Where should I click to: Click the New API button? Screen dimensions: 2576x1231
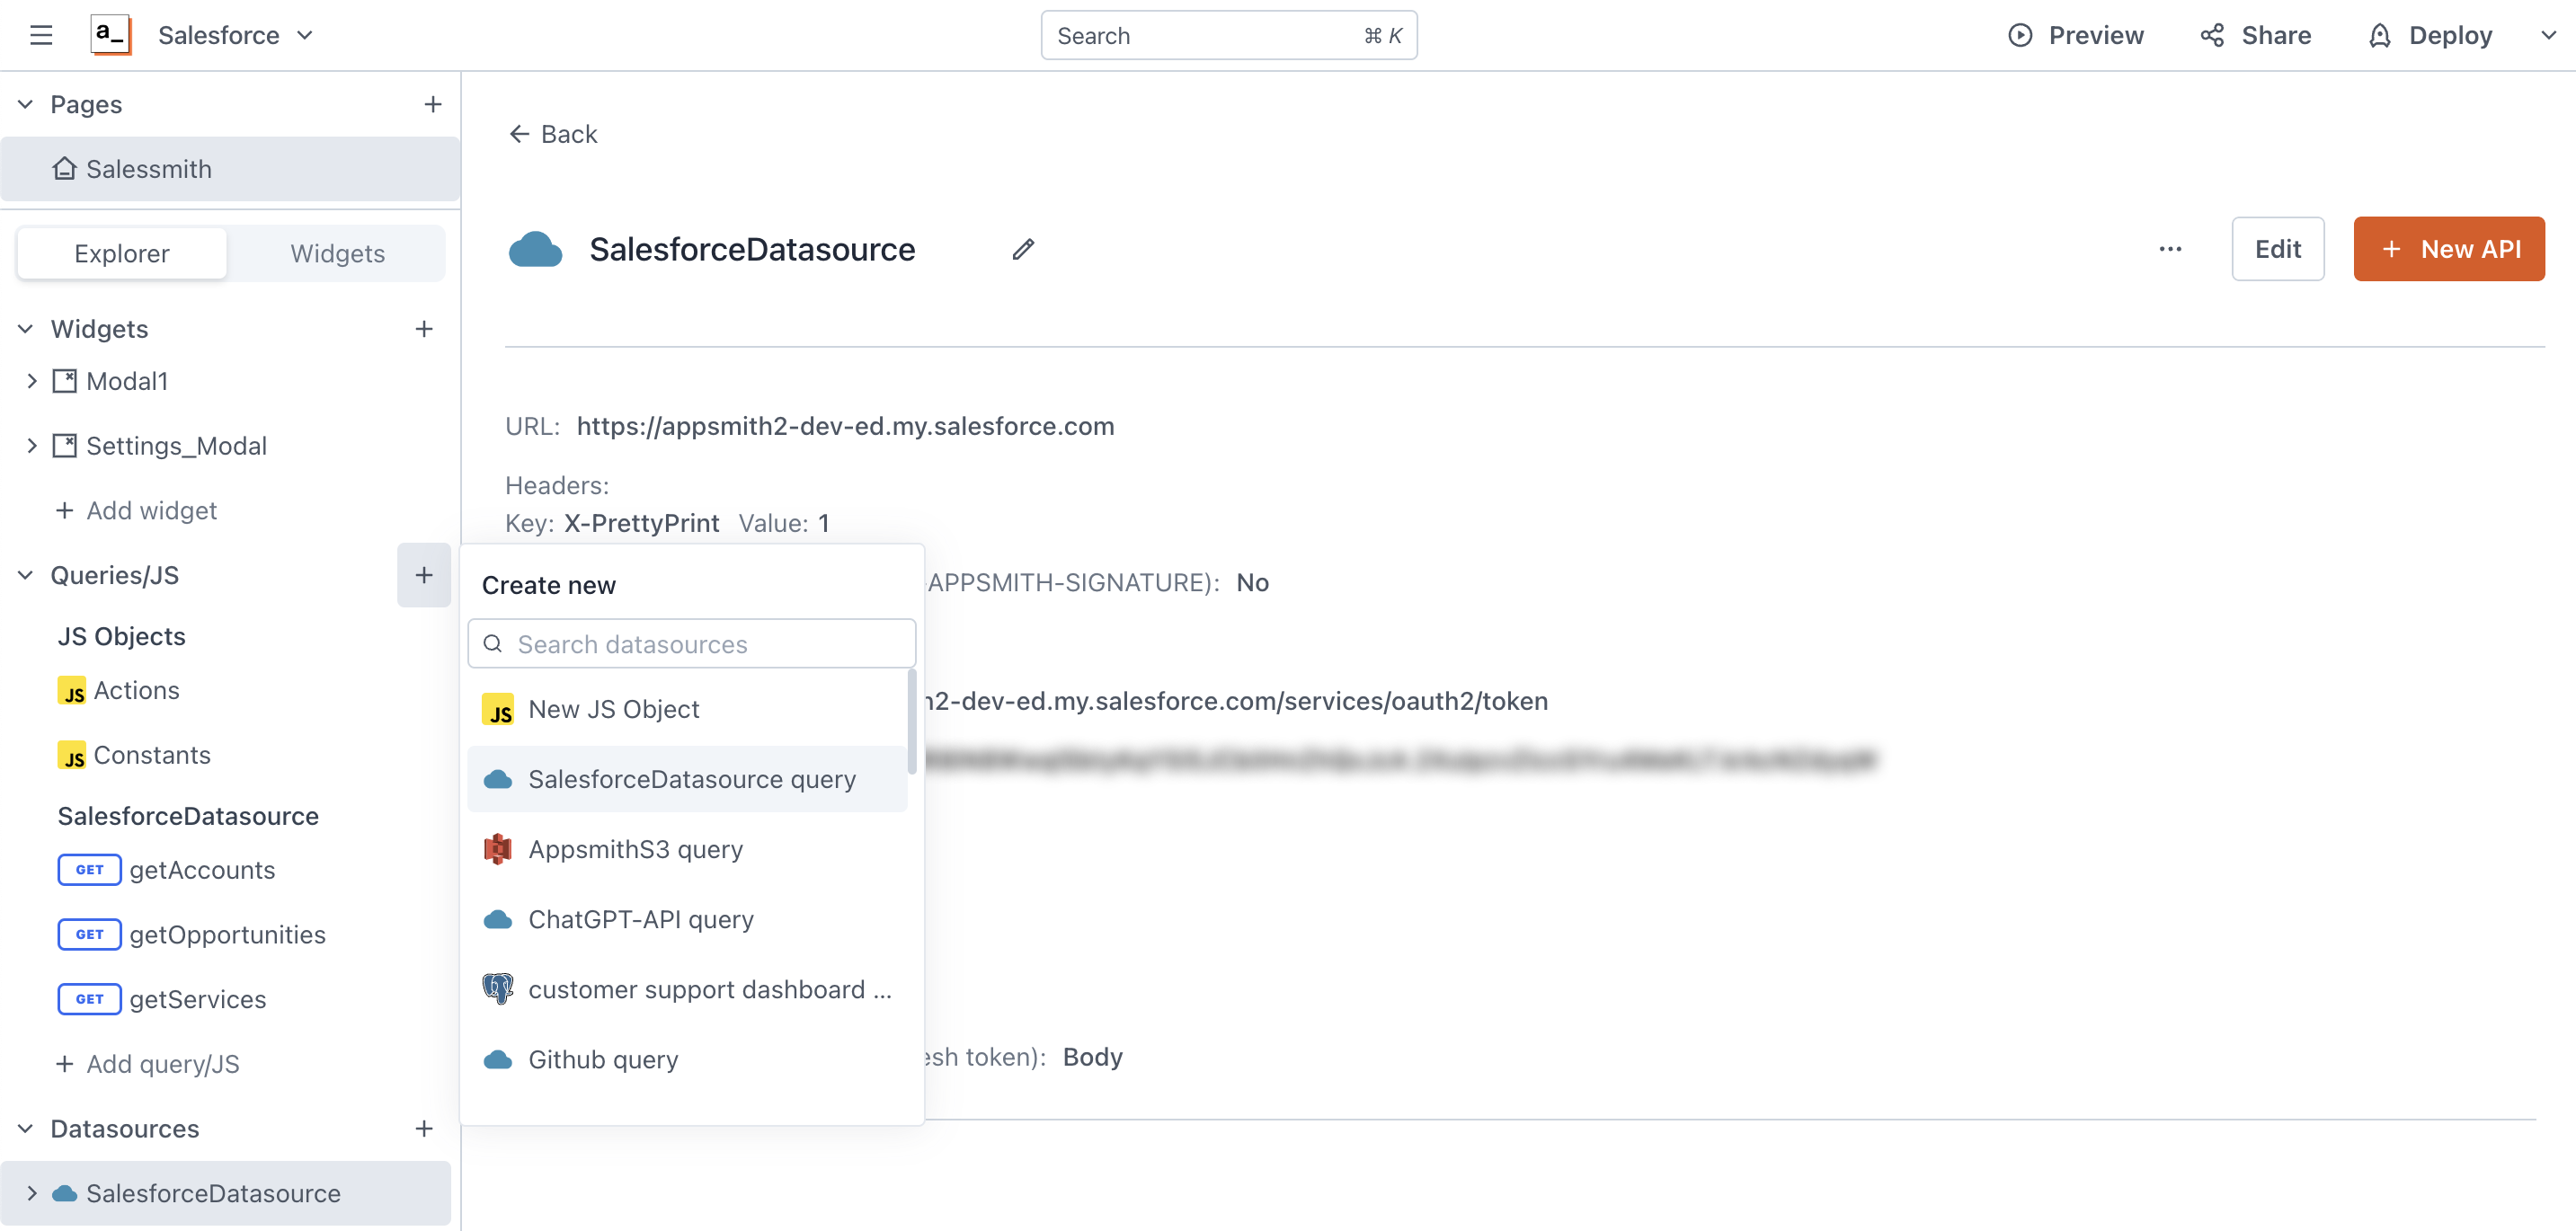[x=2448, y=249]
